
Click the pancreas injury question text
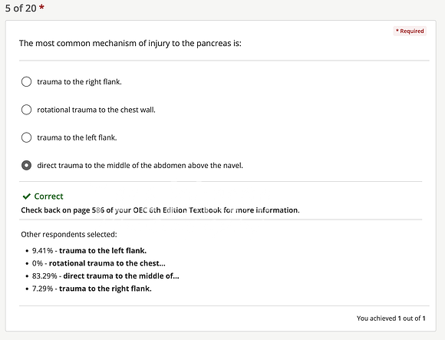[x=130, y=44]
